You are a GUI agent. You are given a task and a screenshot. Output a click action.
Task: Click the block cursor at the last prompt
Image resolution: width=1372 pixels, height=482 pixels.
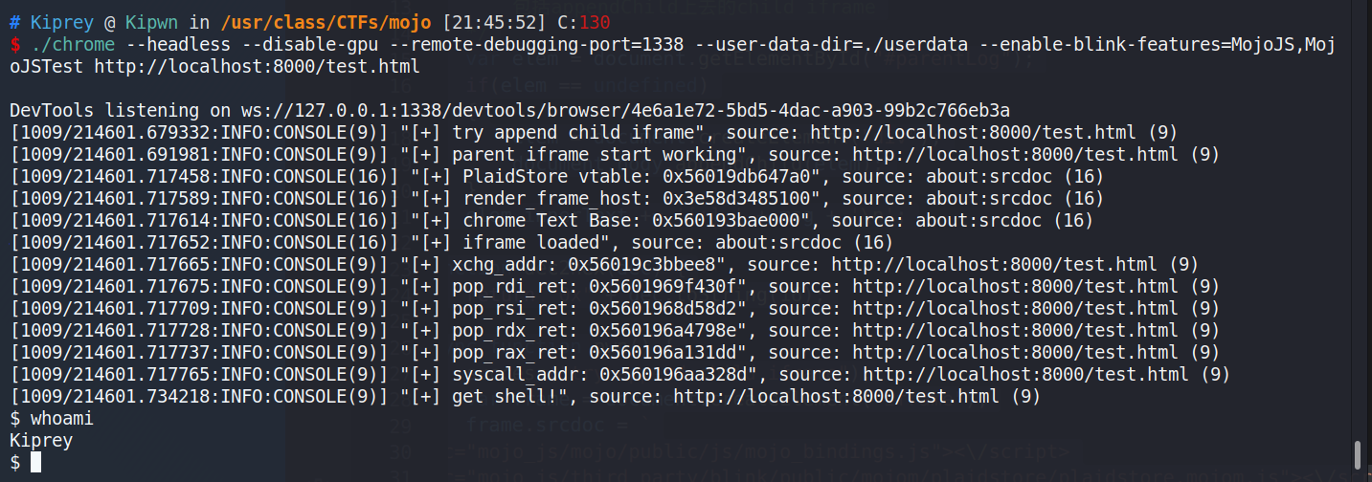35,463
